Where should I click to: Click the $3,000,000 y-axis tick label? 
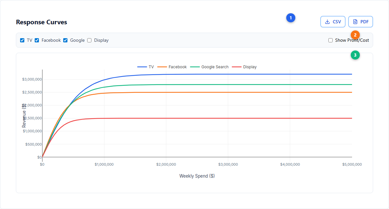click(x=32, y=79)
